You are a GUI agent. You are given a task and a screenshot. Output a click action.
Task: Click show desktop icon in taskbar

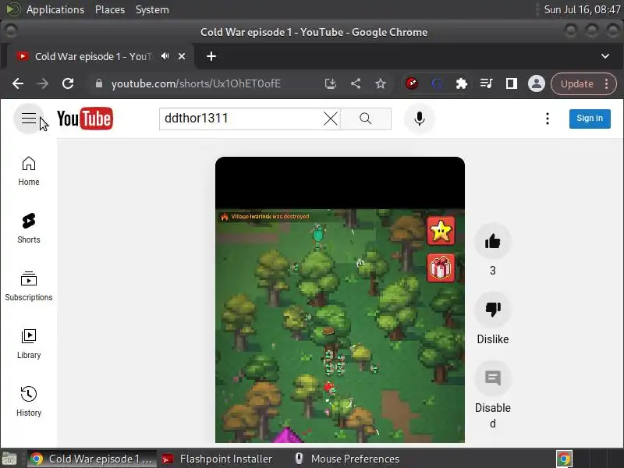[9, 459]
